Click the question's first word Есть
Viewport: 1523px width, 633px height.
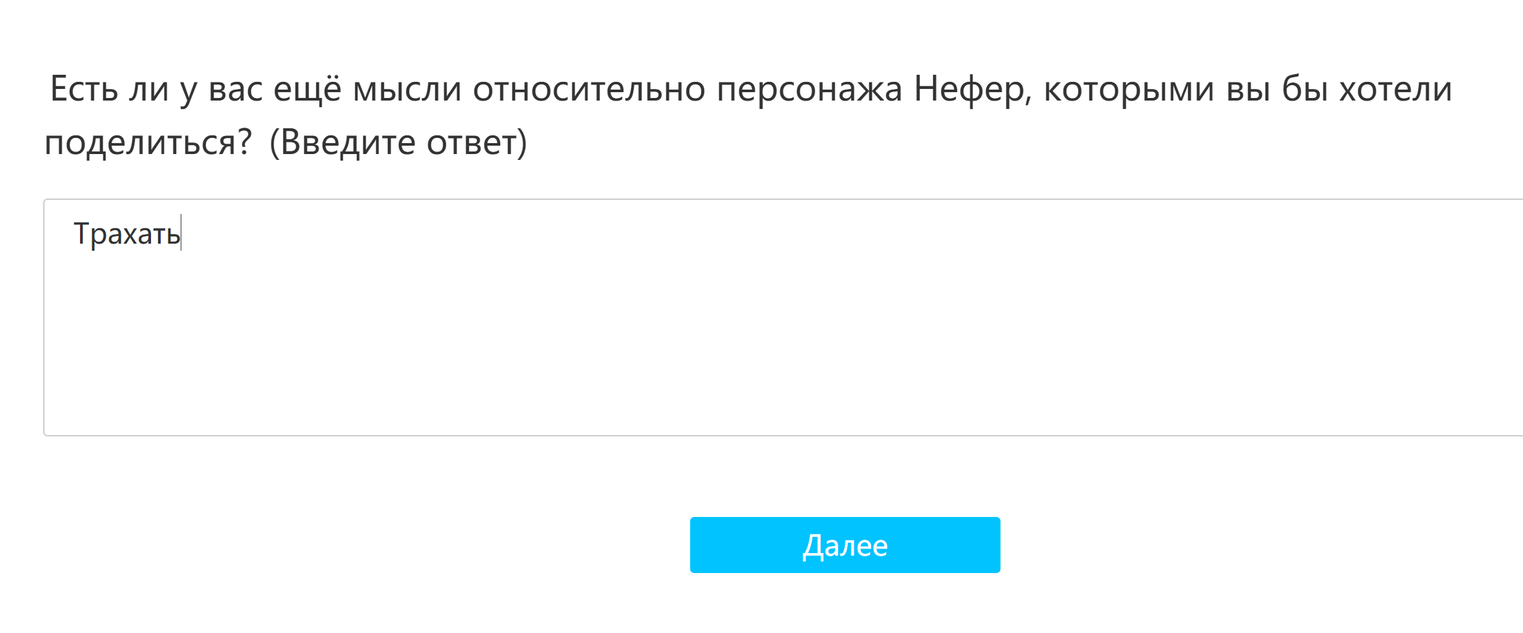[84, 89]
